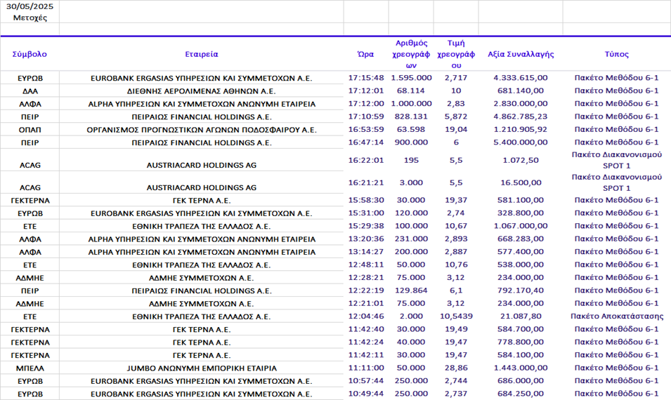671x400 pixels.
Task: Click the price cell 5,872
Action: (456, 116)
